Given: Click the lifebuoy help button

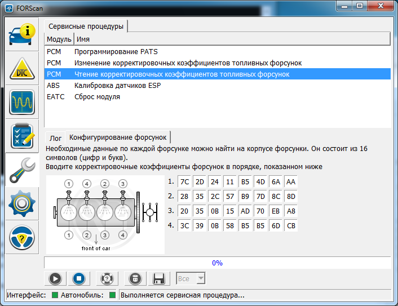Looking at the screenshot, I should click(107, 278).
